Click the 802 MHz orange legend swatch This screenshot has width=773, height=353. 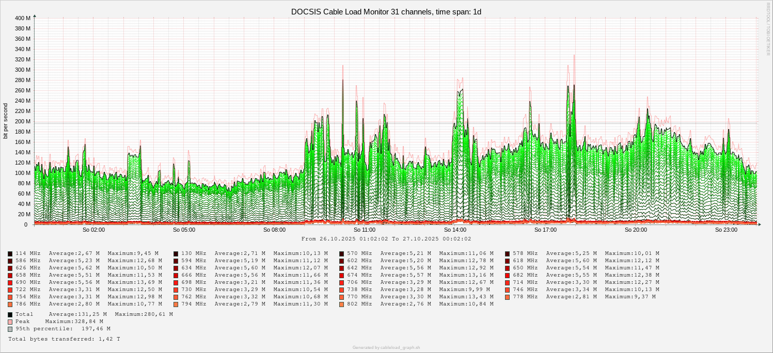342,304
